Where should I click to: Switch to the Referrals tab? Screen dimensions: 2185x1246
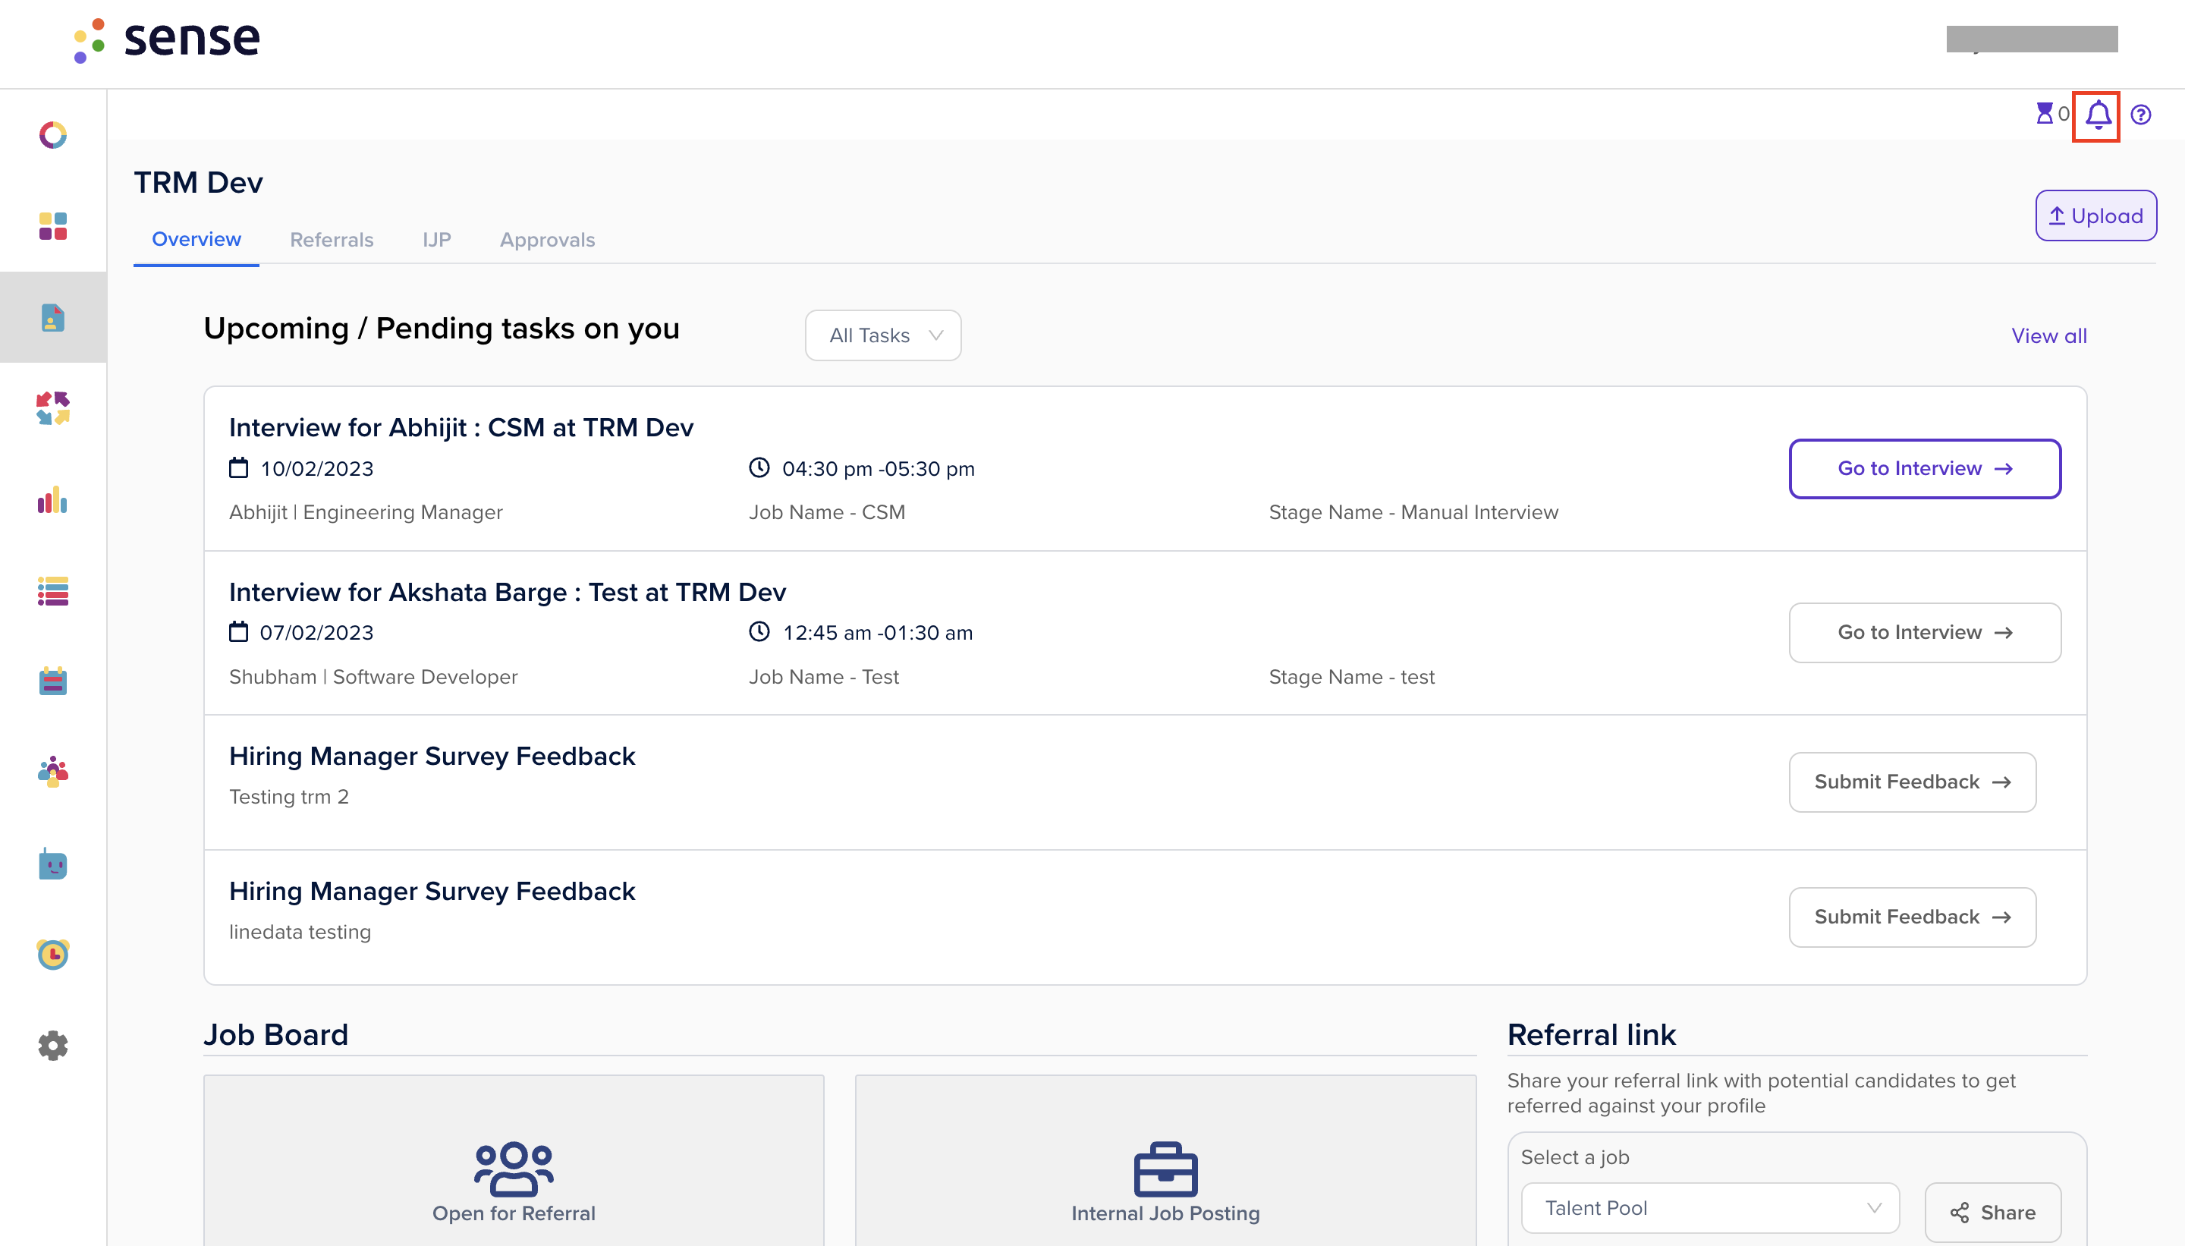click(x=332, y=240)
